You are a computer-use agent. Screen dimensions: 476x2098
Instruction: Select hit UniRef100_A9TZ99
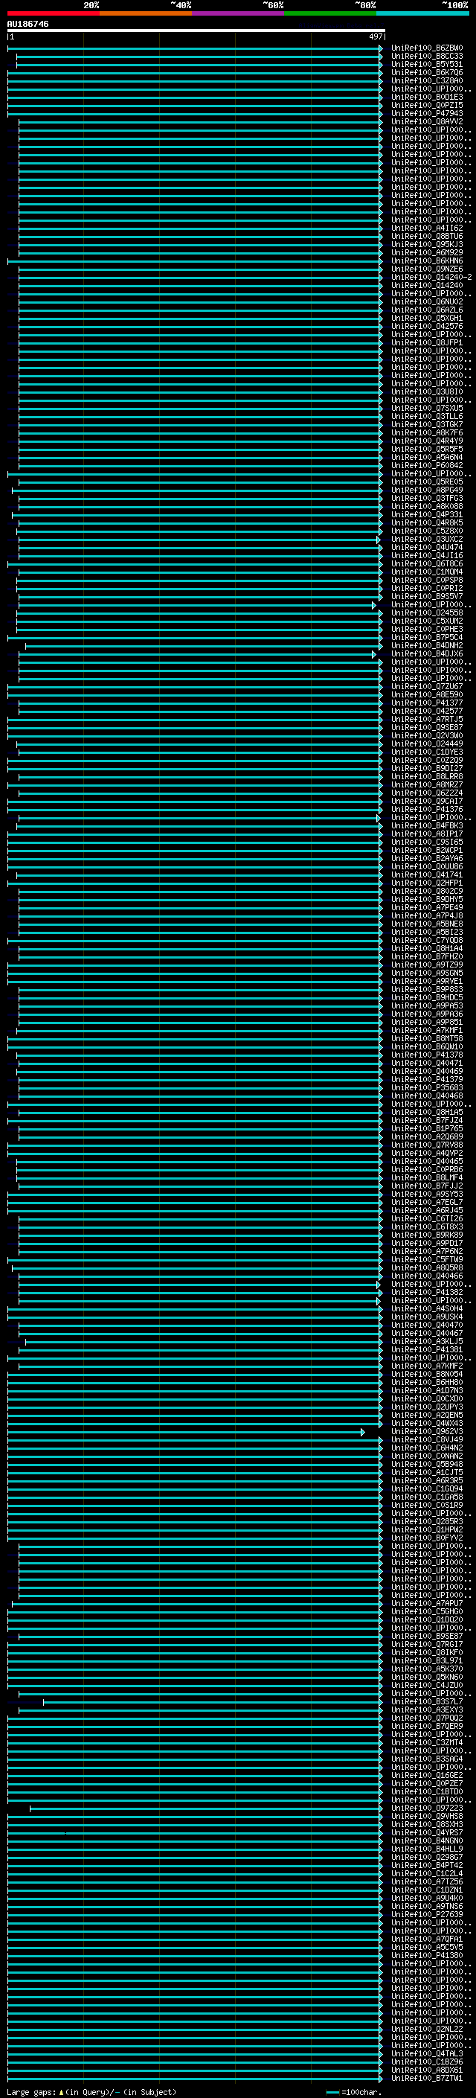(427, 965)
